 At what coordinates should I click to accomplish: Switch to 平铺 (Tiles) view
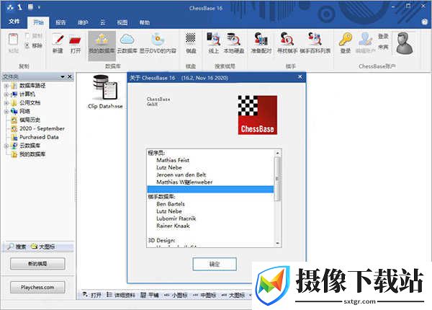[150, 295]
